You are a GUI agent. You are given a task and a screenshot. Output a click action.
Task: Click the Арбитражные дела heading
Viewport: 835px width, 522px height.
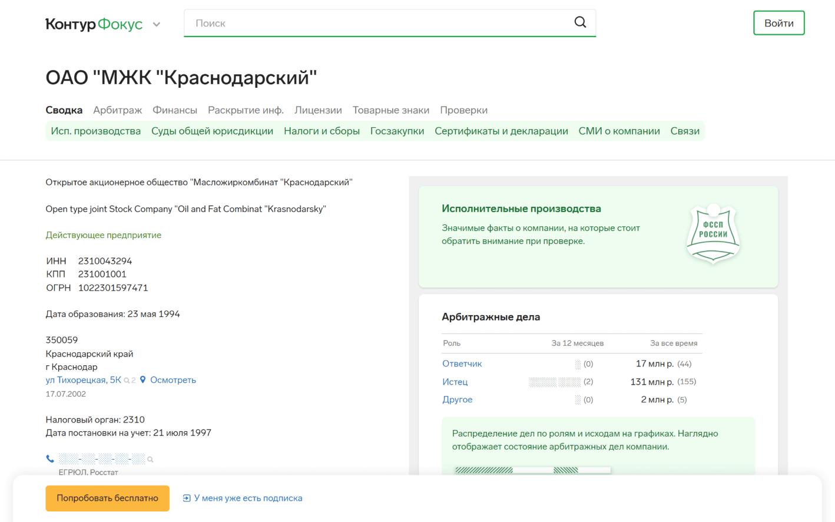pos(491,317)
